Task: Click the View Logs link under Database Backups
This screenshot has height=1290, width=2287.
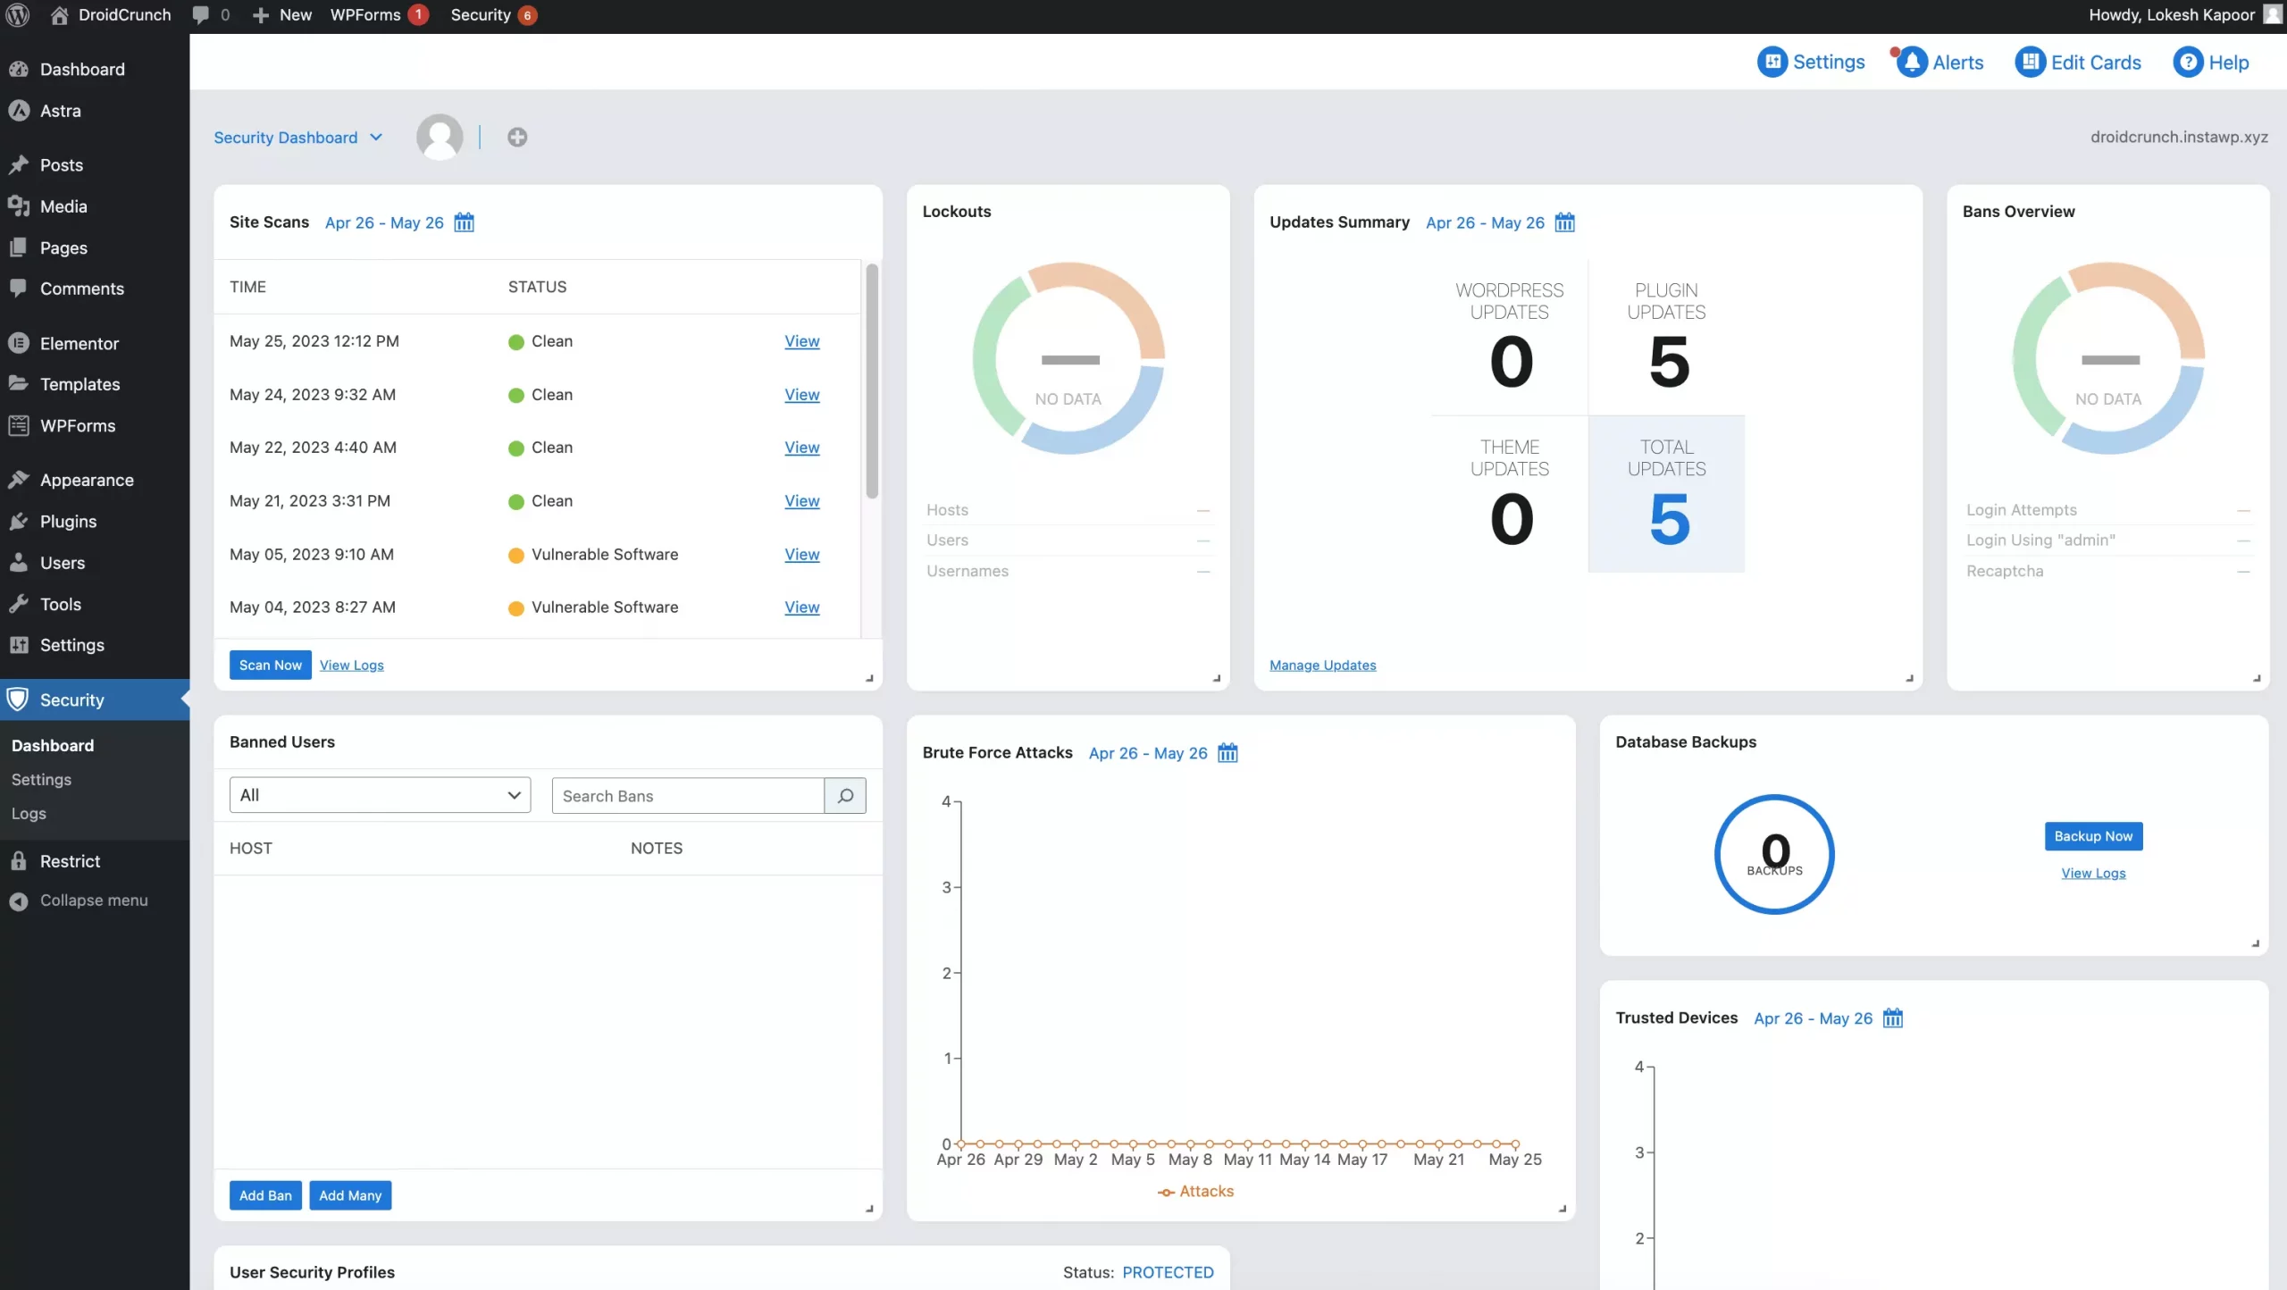Action: (x=2094, y=874)
